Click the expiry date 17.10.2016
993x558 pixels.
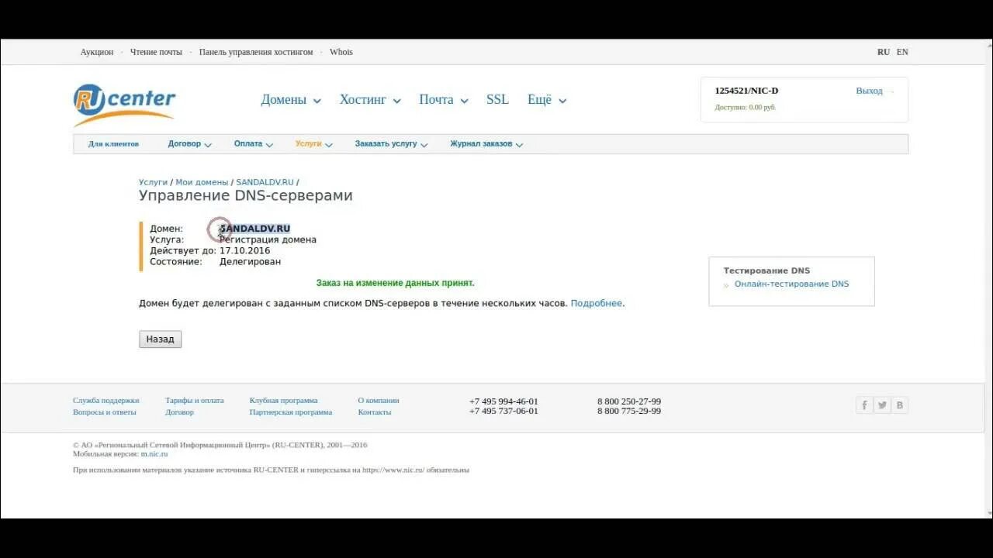tap(244, 251)
